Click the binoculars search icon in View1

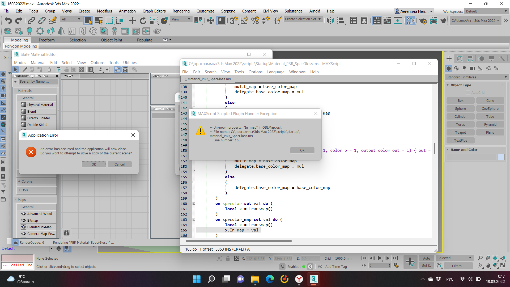pyautogui.click(x=66, y=233)
